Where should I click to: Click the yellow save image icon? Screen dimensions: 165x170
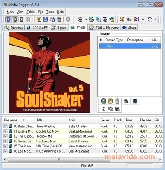point(110,101)
